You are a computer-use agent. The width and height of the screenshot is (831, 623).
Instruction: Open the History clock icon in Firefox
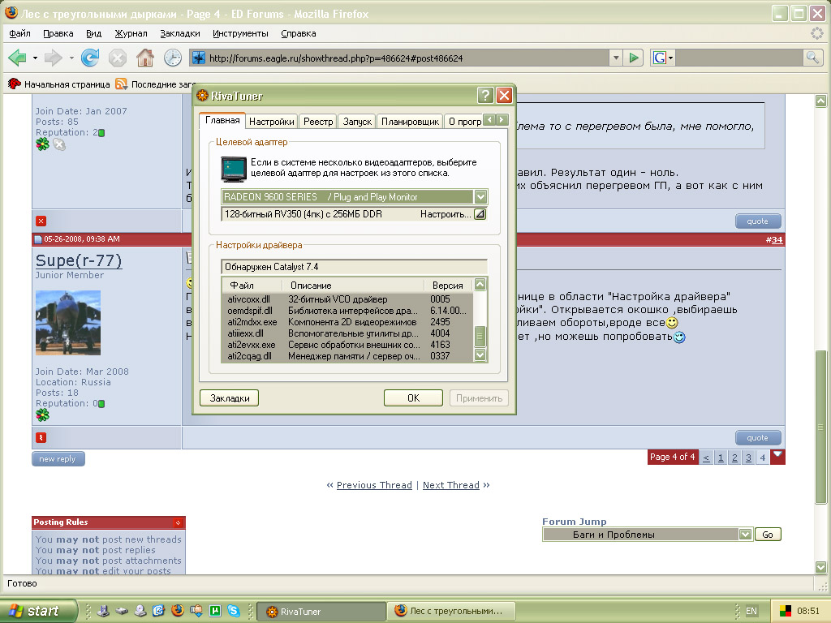[173, 58]
